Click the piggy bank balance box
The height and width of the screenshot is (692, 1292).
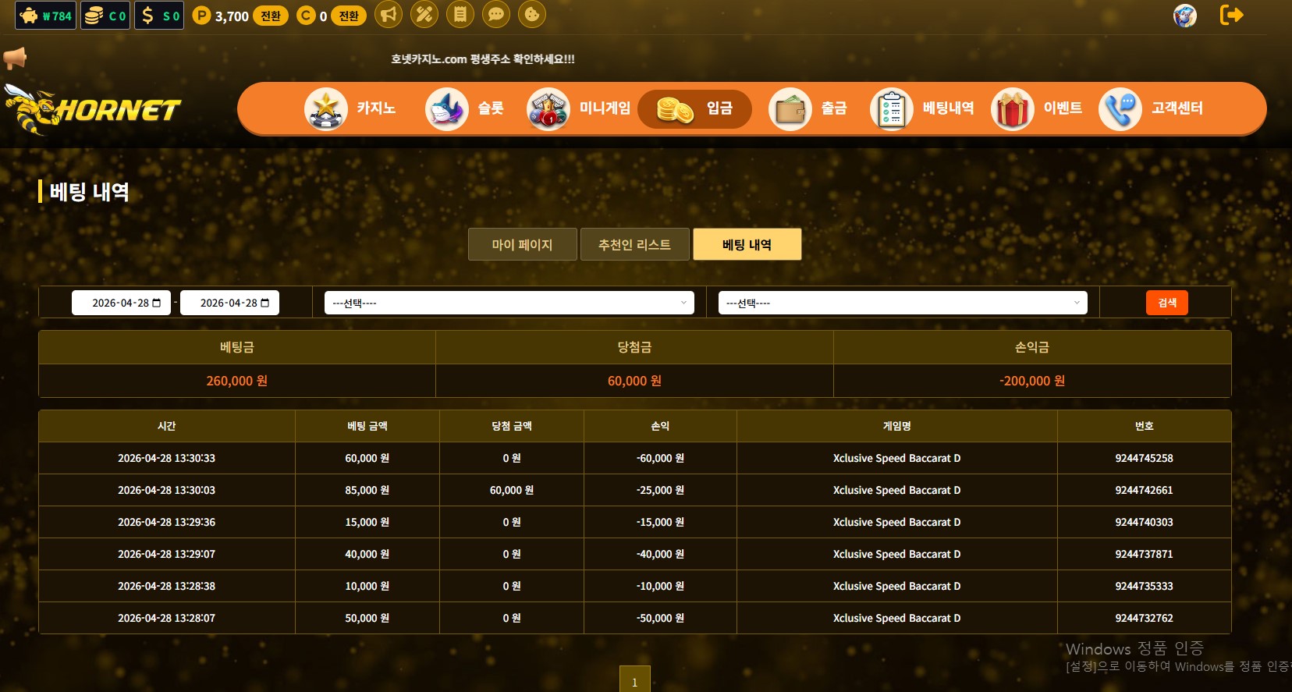point(46,16)
